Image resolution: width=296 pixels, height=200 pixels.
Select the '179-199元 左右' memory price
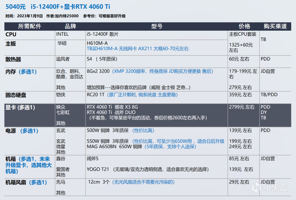pos(243,74)
